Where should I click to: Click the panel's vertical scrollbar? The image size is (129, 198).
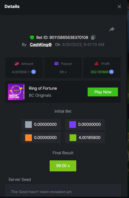pyautogui.click(x=127, y=81)
